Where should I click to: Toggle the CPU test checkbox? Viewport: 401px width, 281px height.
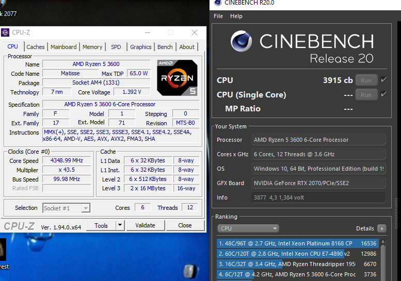click(383, 80)
